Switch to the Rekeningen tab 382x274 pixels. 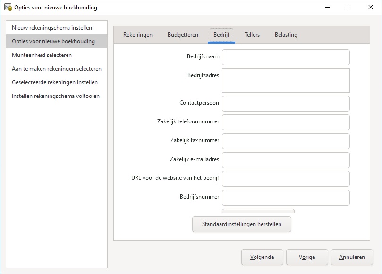pos(138,35)
